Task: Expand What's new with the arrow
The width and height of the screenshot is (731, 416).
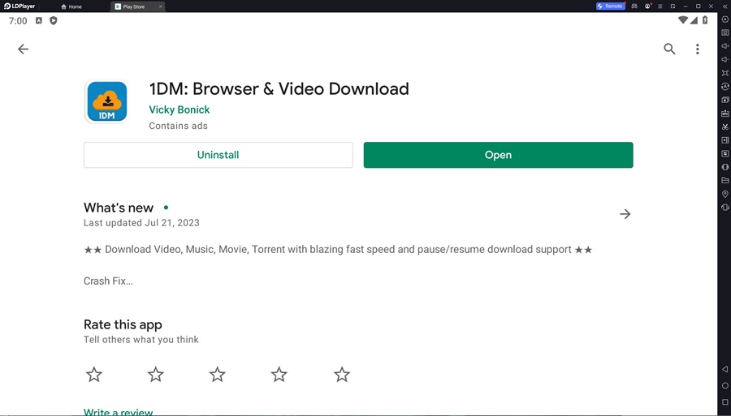Action: pos(625,214)
